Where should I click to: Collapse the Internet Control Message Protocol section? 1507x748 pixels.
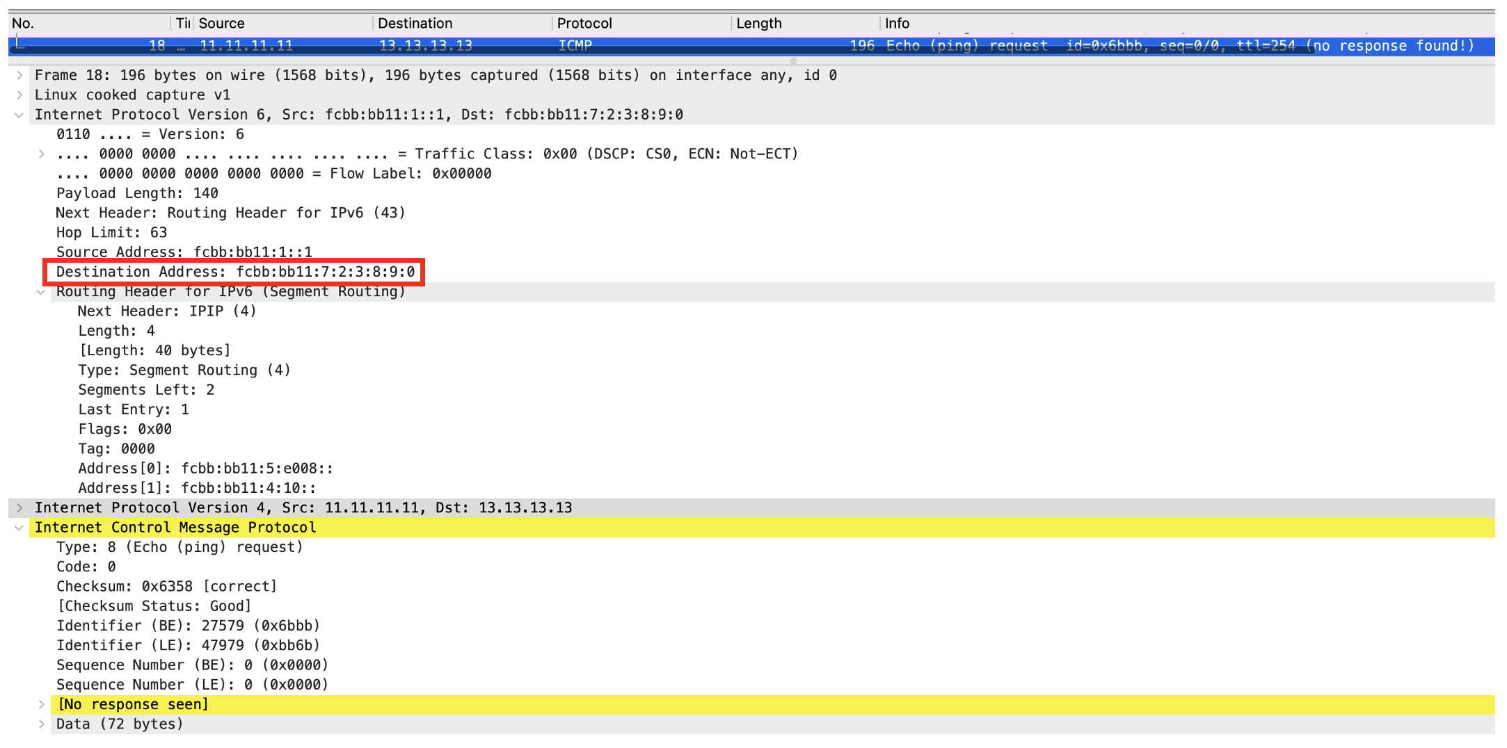(19, 528)
